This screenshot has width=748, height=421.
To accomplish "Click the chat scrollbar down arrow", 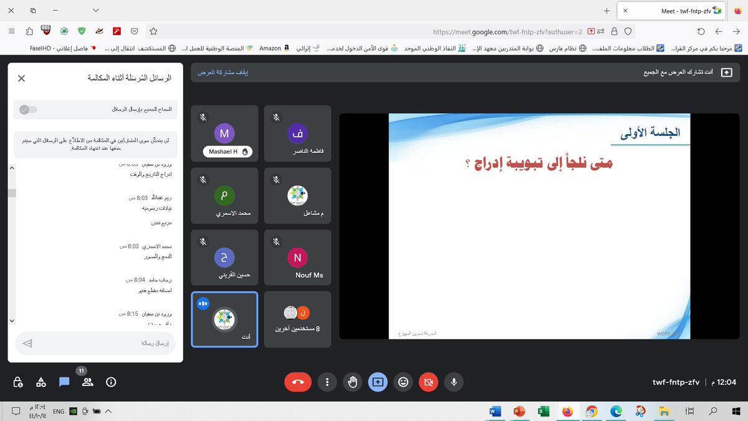I will tap(11, 320).
